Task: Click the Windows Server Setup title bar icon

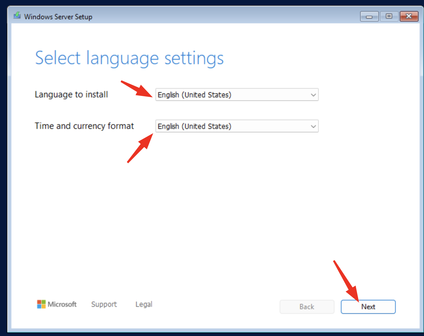Action: (x=17, y=15)
